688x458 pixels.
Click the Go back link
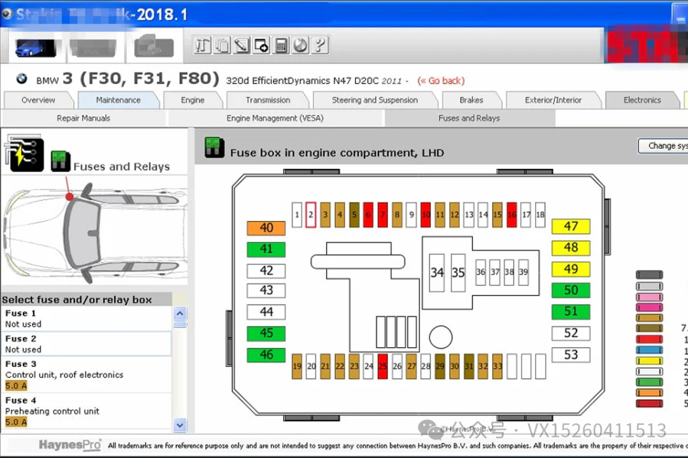click(441, 81)
